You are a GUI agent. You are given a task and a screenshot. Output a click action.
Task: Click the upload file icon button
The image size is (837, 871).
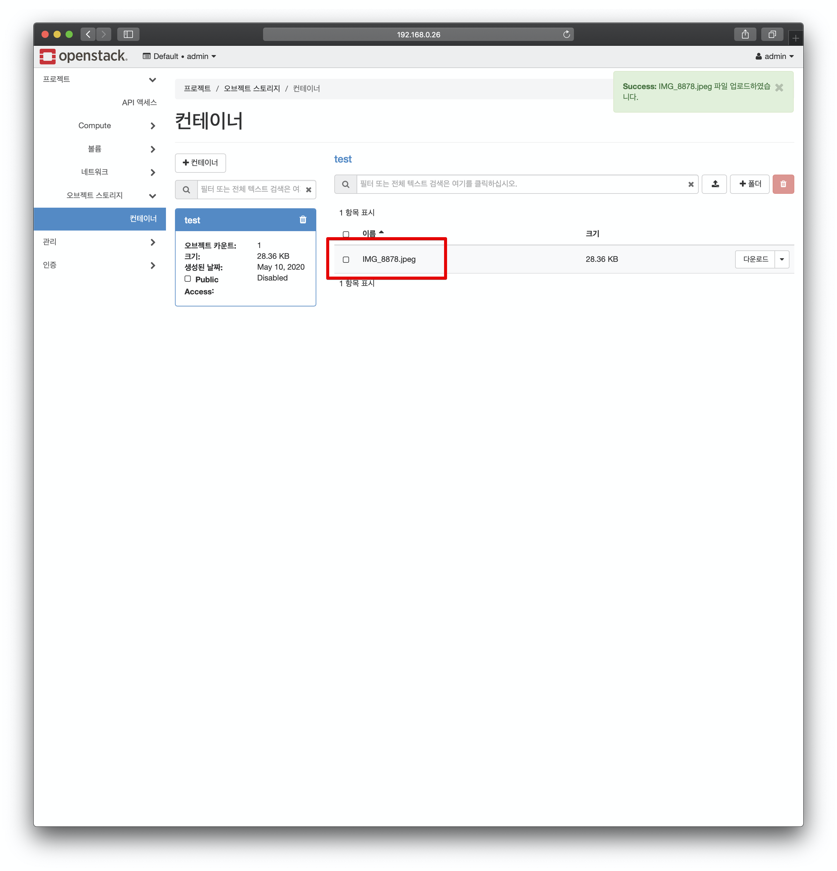(715, 184)
